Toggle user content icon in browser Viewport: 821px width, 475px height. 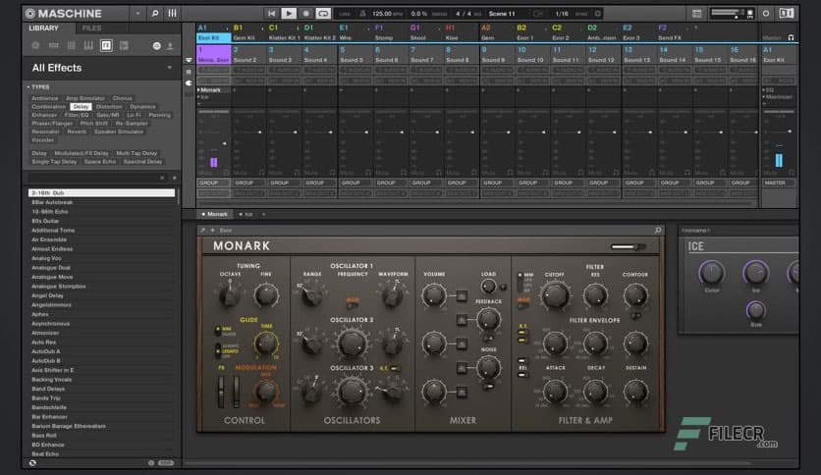[x=170, y=46]
